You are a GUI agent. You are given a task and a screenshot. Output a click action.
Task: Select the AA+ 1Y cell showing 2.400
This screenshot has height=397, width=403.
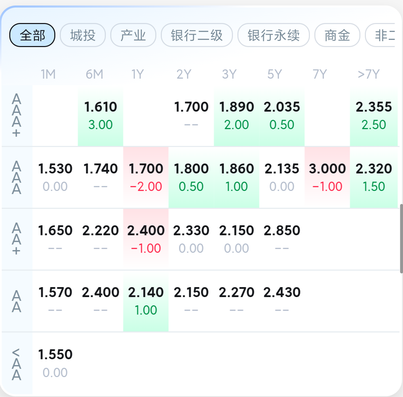click(x=146, y=239)
